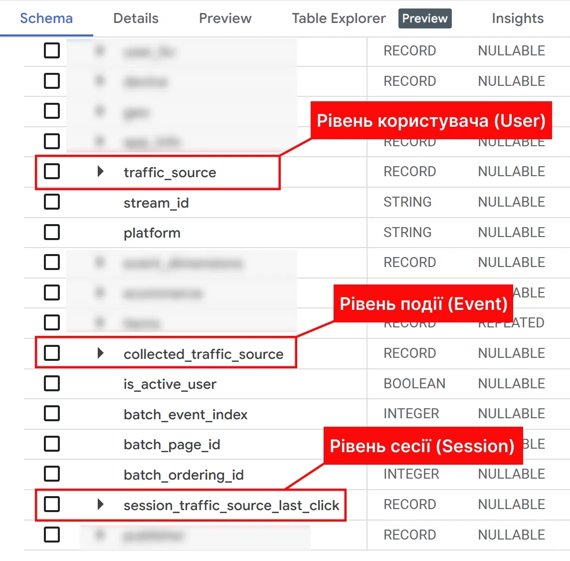Click the traffic_source field name
The image size is (570, 561).
(170, 173)
